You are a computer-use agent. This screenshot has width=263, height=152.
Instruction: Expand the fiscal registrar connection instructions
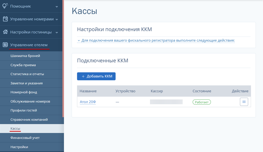[156, 40]
